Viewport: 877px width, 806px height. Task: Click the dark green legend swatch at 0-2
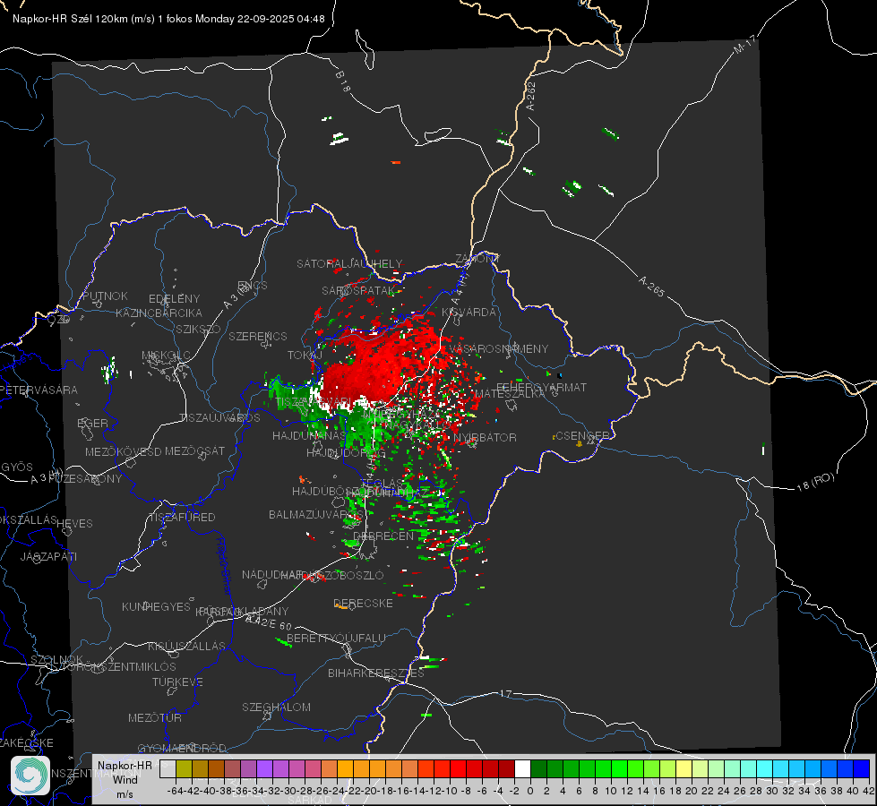coord(538,768)
